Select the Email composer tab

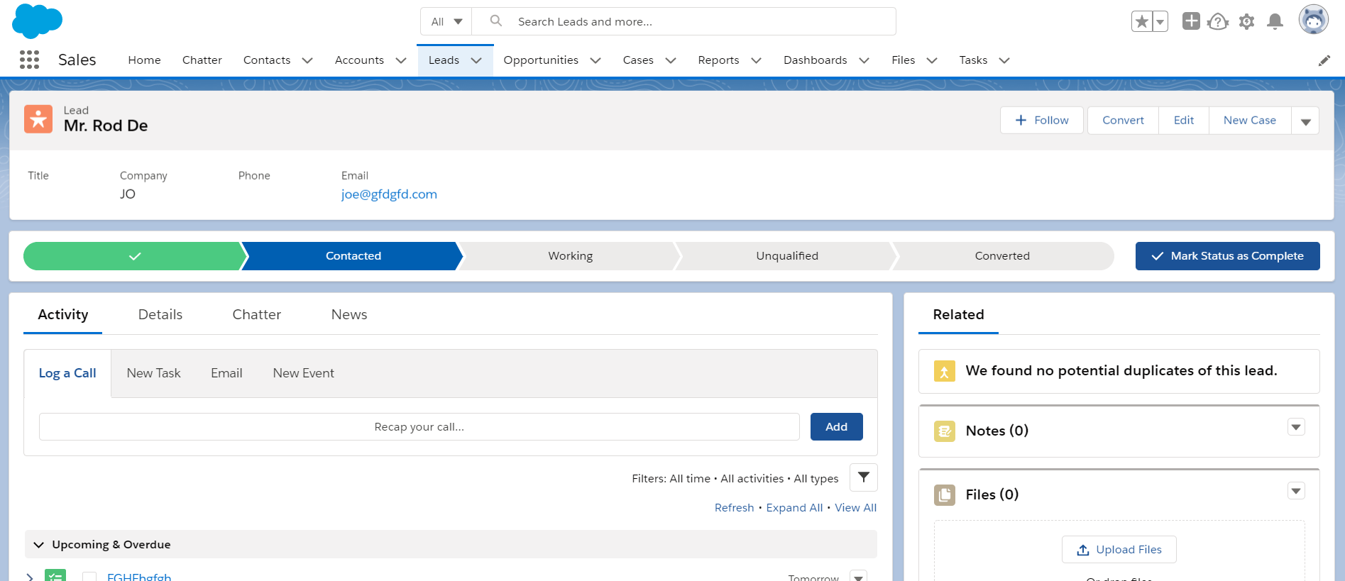[226, 373]
